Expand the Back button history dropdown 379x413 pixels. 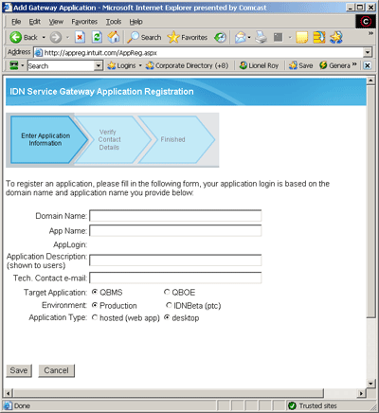44,38
